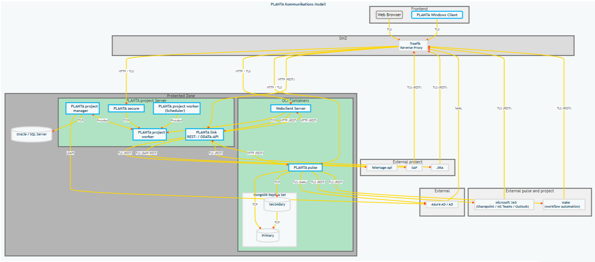
Task: Click the Web Browser node
Action: point(389,15)
